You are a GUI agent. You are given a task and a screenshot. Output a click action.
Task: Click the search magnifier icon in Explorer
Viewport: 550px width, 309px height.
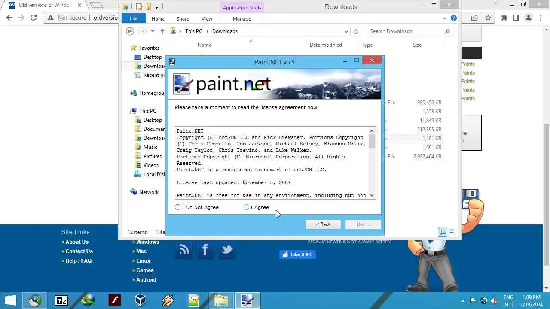(447, 31)
